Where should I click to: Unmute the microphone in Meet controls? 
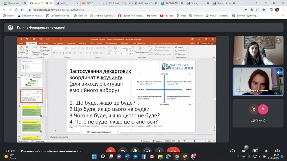point(111,151)
